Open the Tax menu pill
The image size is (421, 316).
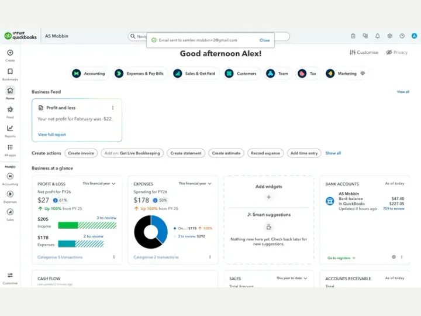click(307, 73)
